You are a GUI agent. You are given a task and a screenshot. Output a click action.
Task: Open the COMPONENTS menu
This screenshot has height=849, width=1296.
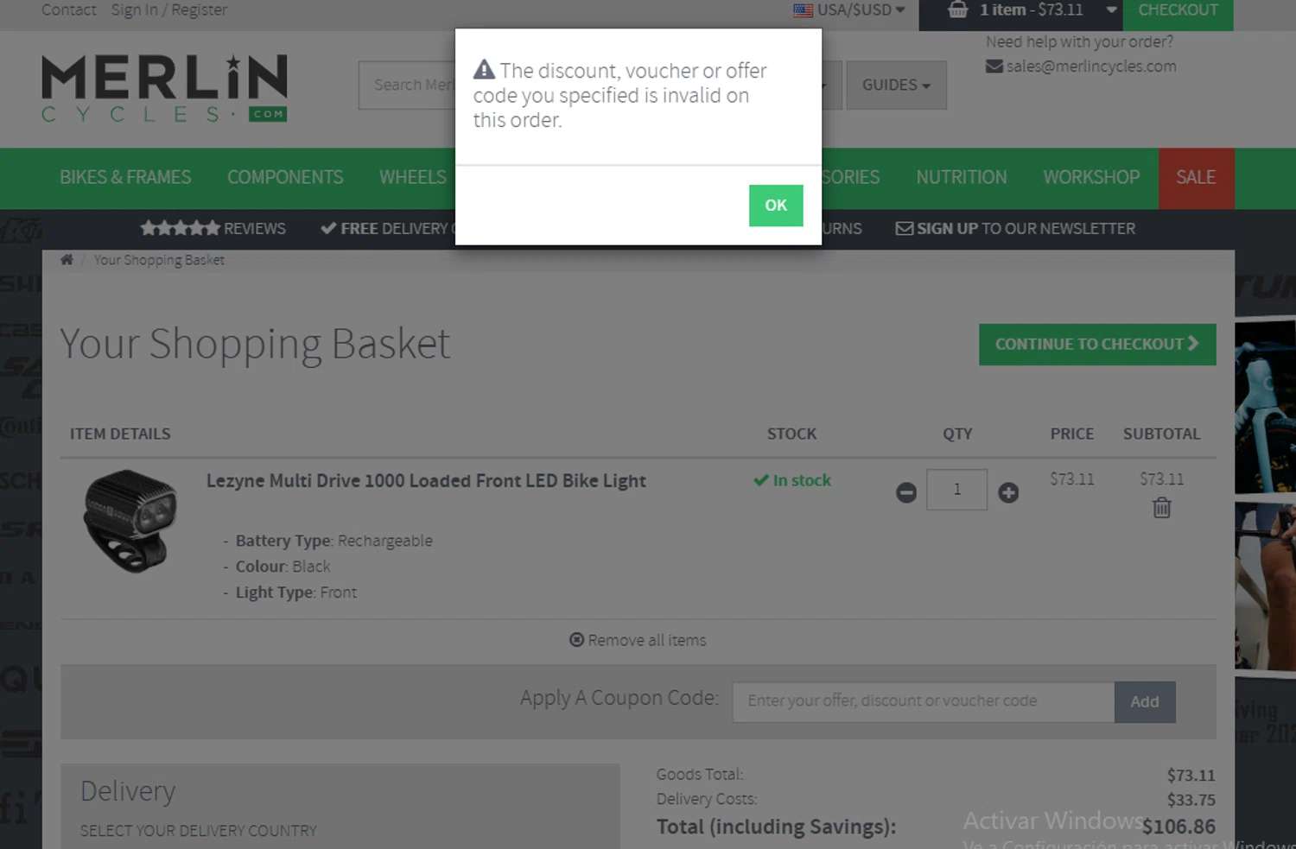(285, 178)
